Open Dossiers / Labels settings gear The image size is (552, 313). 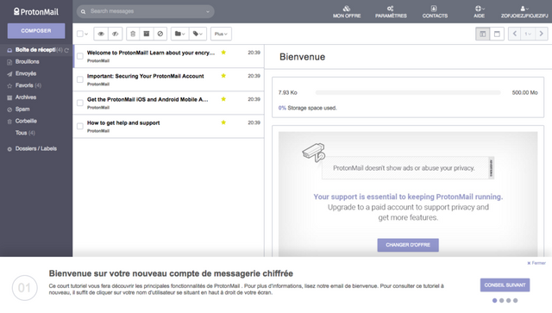(x=9, y=149)
